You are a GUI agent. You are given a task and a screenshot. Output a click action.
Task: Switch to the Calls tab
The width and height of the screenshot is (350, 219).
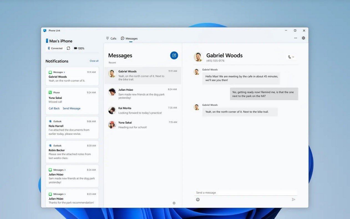pyautogui.click(x=111, y=38)
